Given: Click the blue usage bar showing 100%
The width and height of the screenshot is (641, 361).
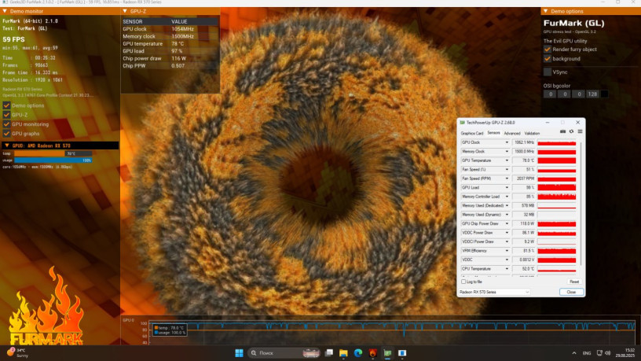Looking at the screenshot, I should point(53,160).
